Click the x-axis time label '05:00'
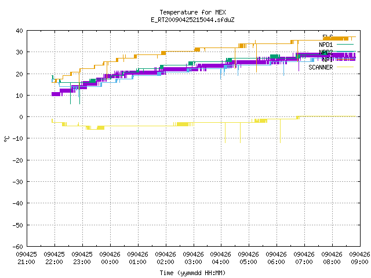The height and width of the screenshot is (278, 371). 248,262
